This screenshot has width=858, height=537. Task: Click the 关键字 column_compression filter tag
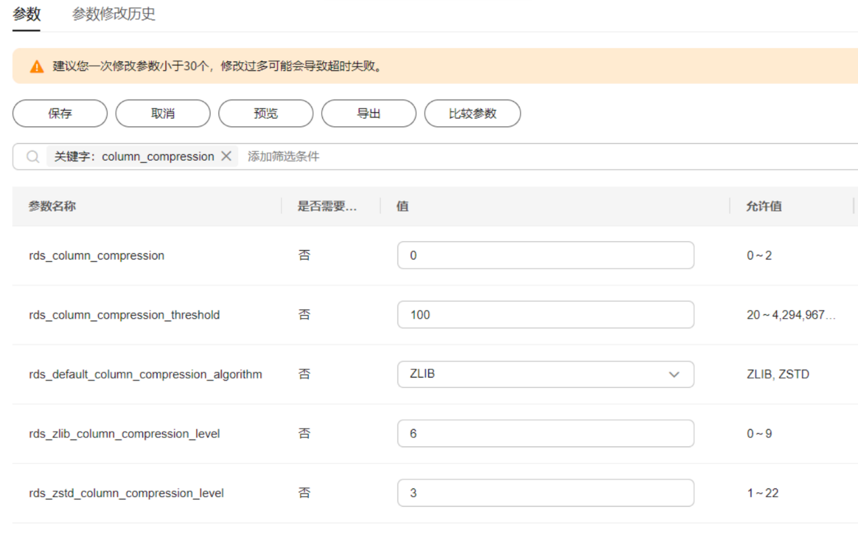pos(134,157)
